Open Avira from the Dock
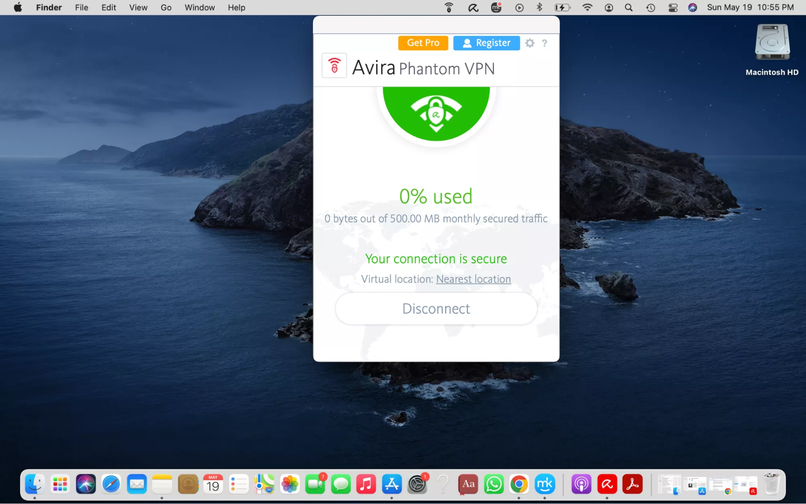806x504 pixels. [607, 484]
